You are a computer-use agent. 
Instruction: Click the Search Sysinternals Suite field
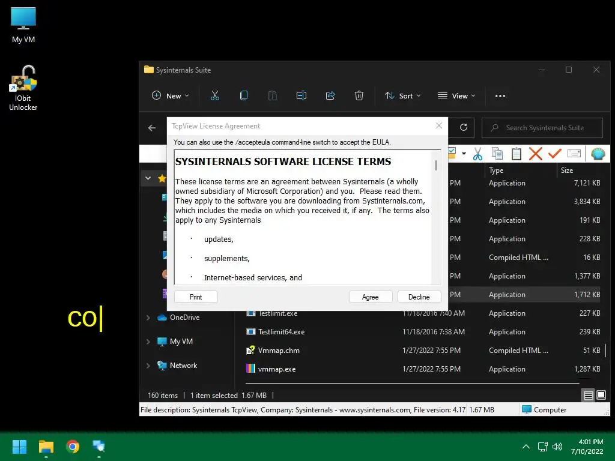point(542,128)
